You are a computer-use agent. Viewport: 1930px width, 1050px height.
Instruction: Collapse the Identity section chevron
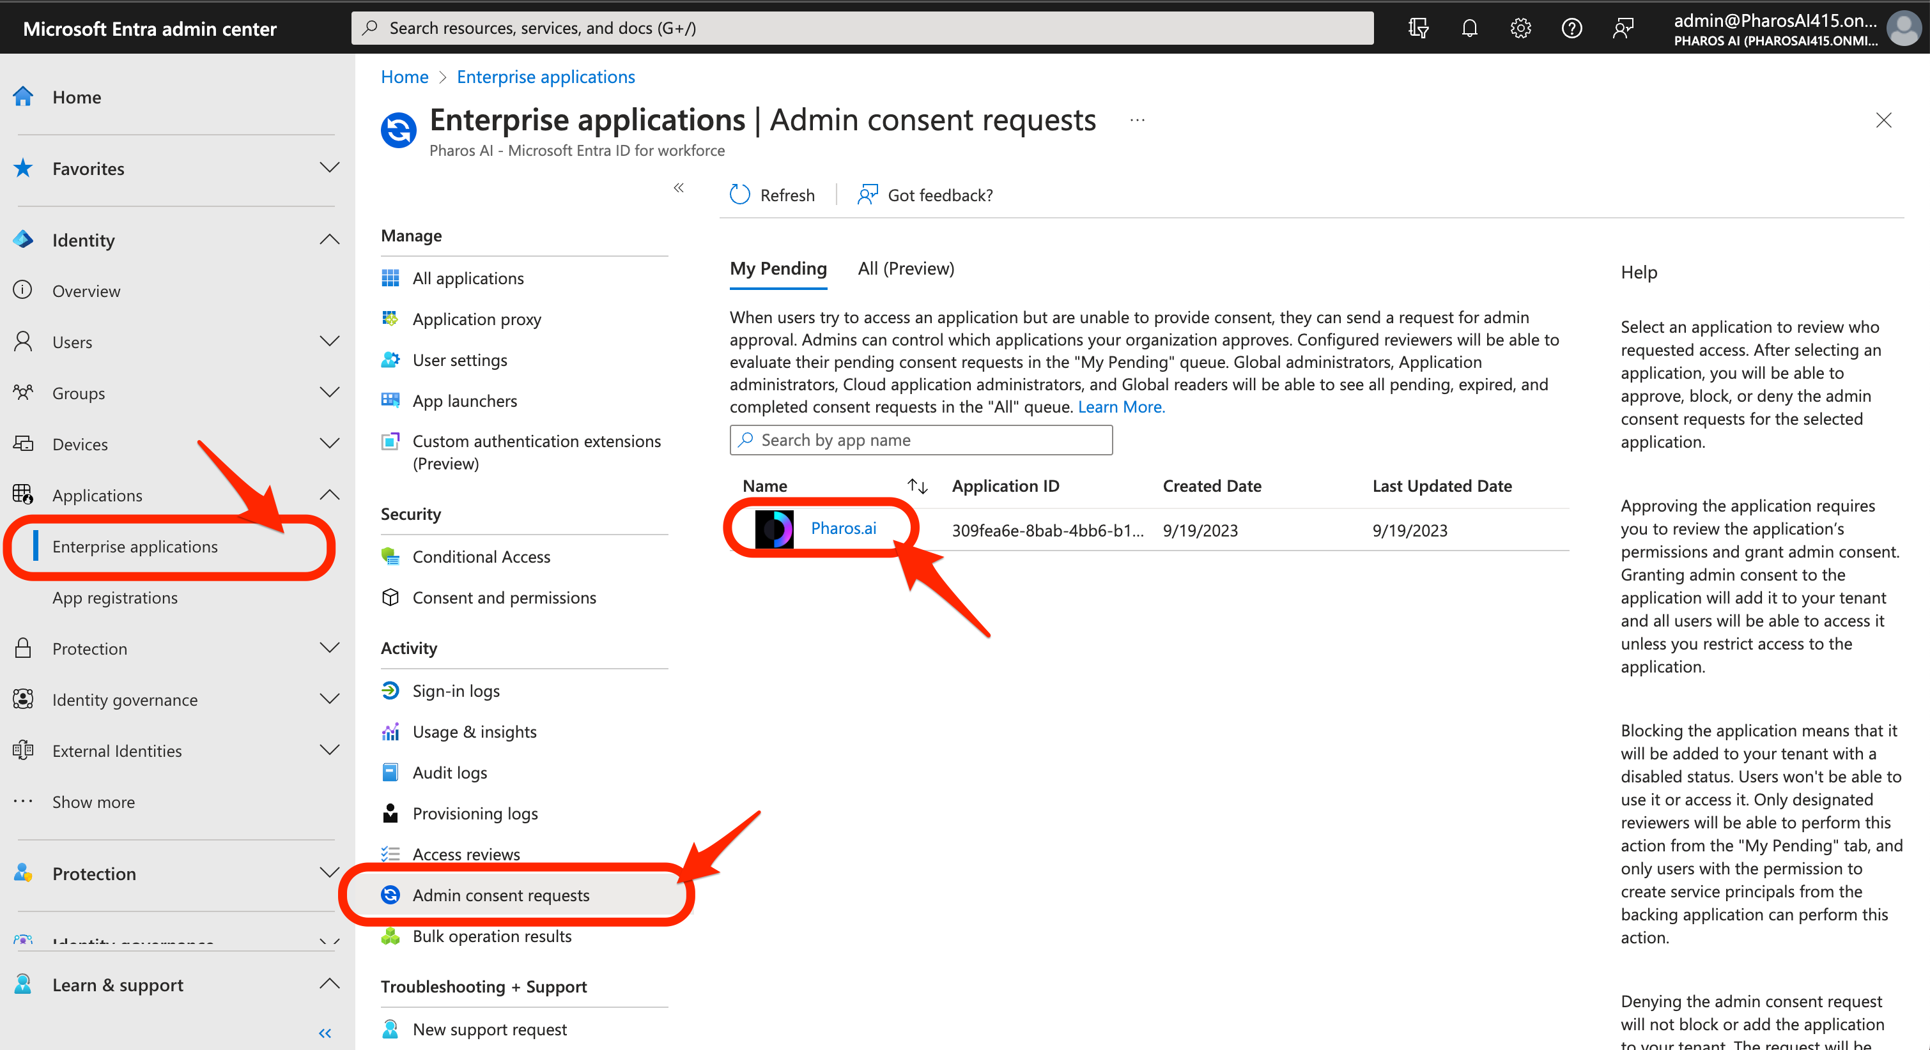330,239
